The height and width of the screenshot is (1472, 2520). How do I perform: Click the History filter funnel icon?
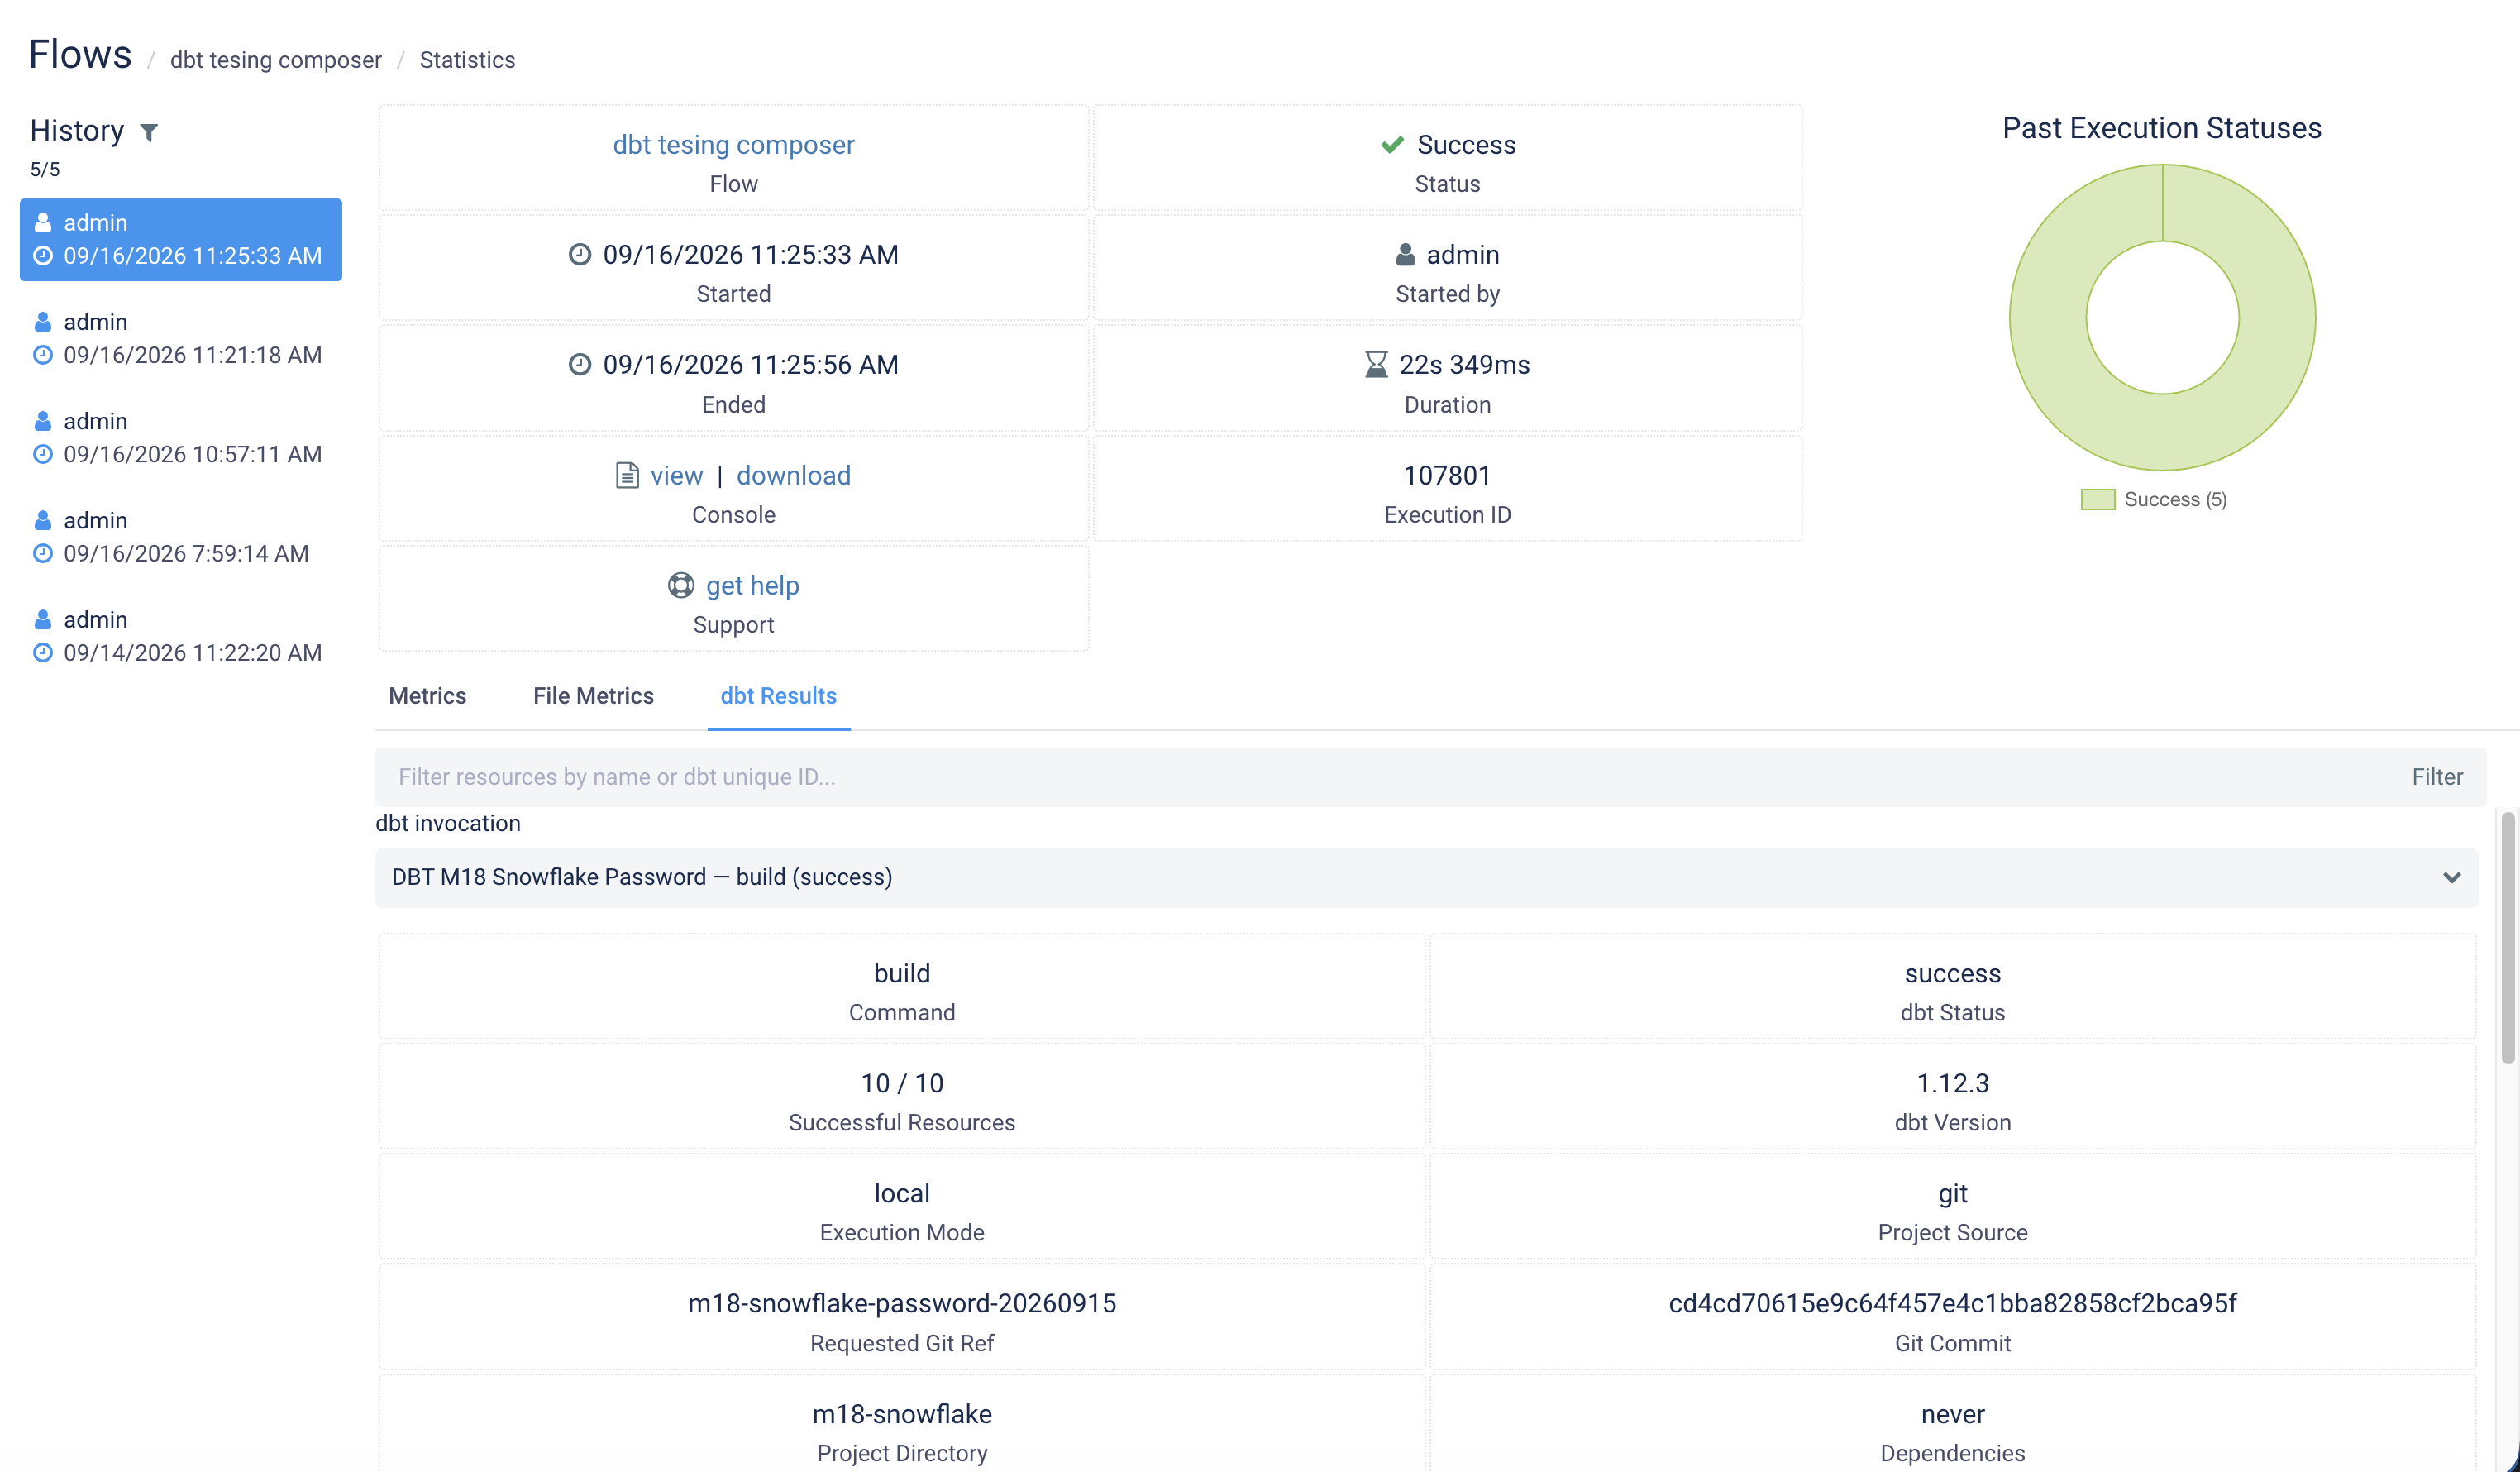149,132
